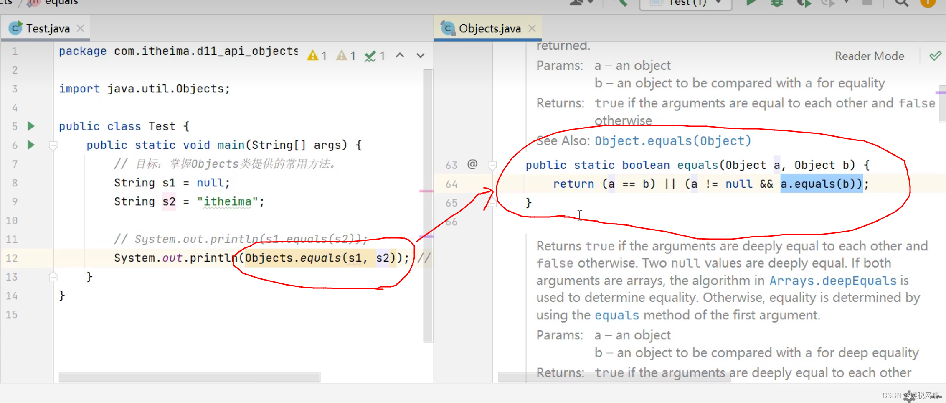Image resolution: width=946 pixels, height=403 pixels.
Task: Click the commented println on line 11
Action: tap(241, 239)
